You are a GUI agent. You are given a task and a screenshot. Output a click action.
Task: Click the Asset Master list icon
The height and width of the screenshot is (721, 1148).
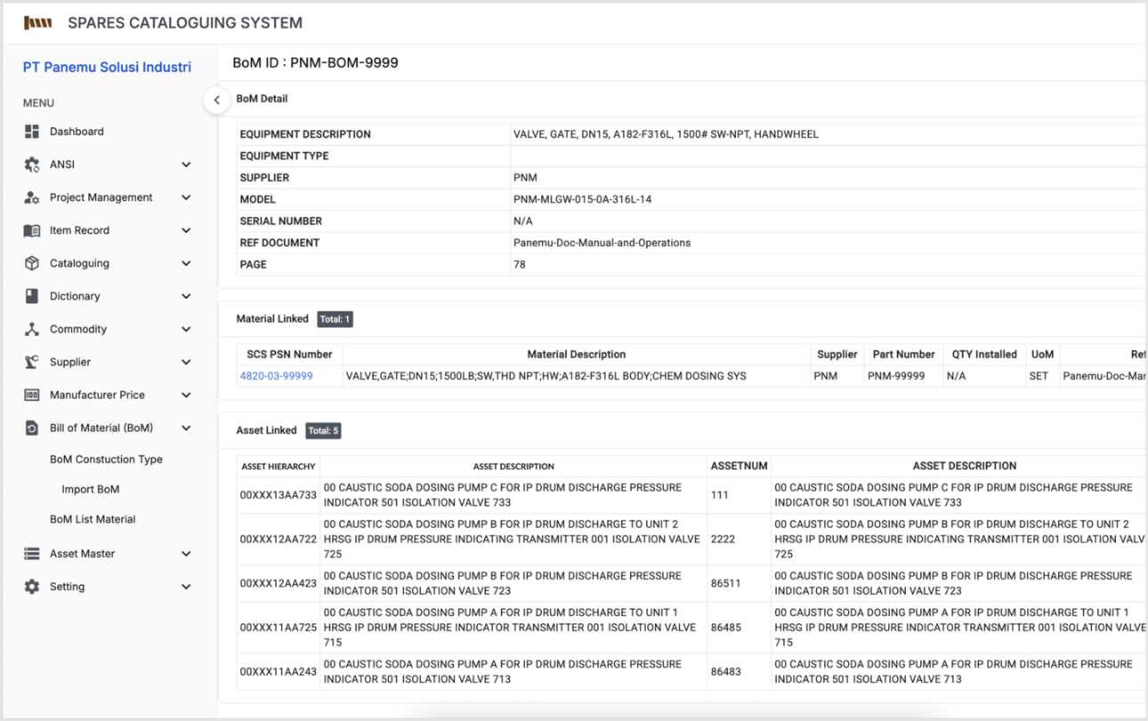coord(32,554)
